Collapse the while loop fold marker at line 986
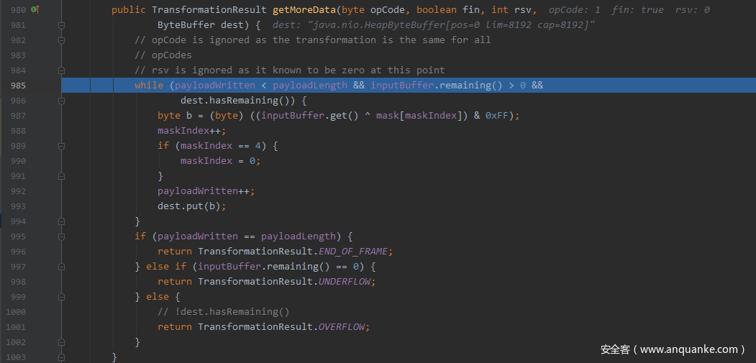756x363 pixels. [61, 101]
